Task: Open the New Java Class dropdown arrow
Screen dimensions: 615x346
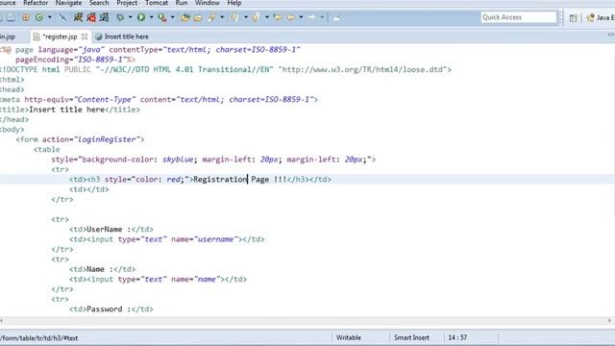Action: point(49,17)
